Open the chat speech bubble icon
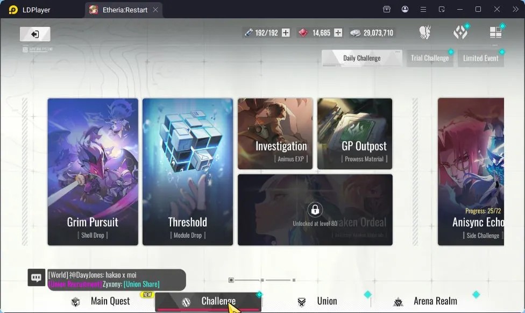Screen dimensions: 525x313 (x=36, y=278)
